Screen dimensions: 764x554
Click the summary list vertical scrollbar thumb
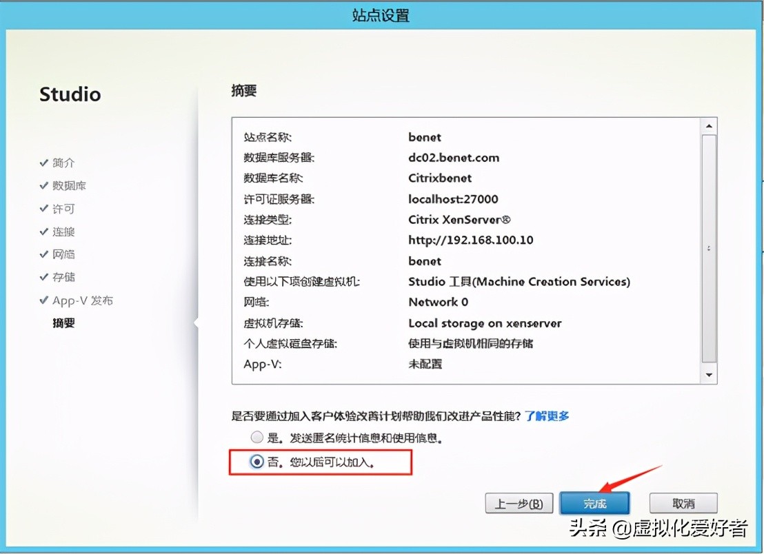[709, 248]
